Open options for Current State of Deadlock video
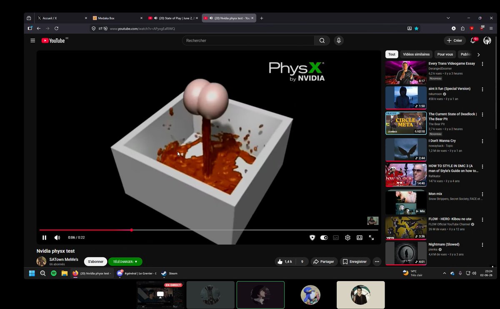This screenshot has height=309, width=500. click(482, 114)
